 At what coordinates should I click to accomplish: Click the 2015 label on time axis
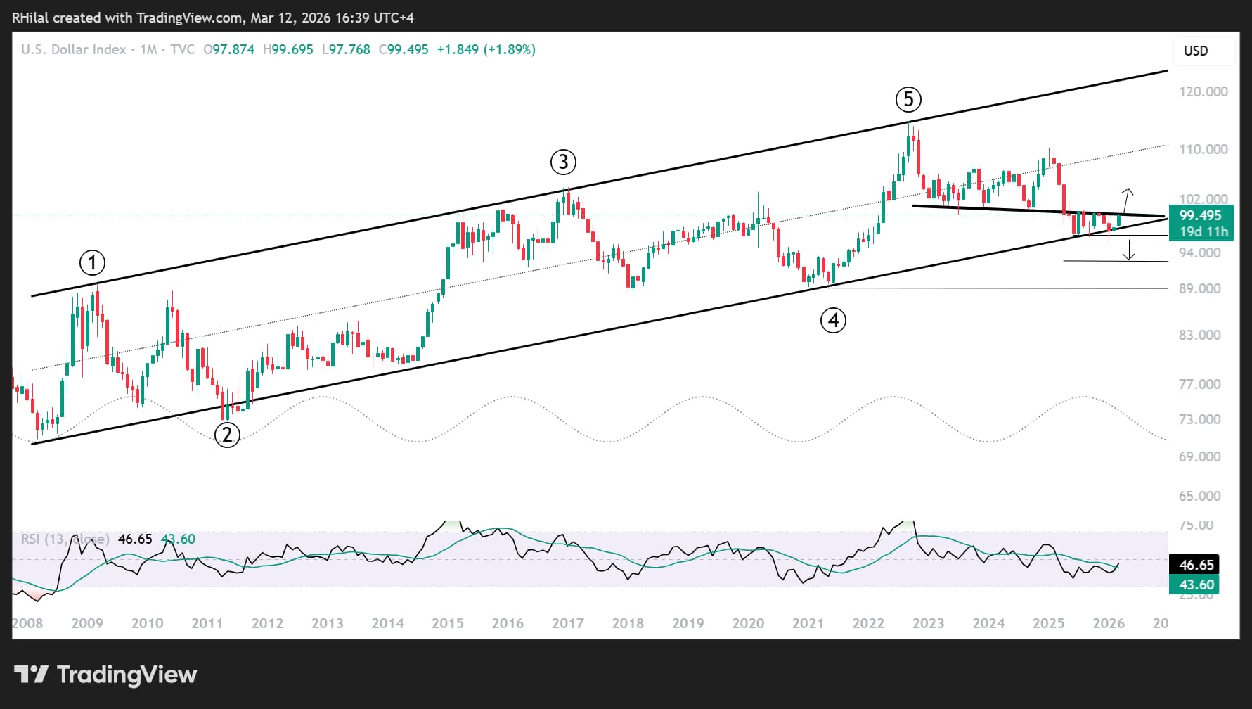447,623
